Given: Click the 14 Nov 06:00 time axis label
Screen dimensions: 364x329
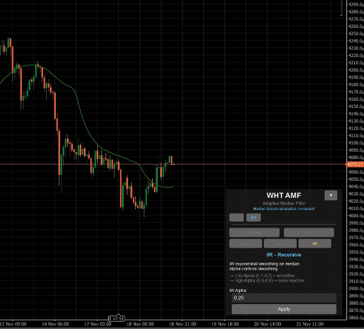Looking at the screenshot, I should pyautogui.click(x=56, y=324).
